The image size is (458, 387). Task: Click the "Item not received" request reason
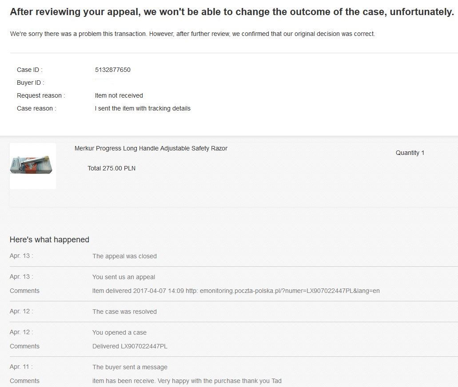(x=119, y=95)
